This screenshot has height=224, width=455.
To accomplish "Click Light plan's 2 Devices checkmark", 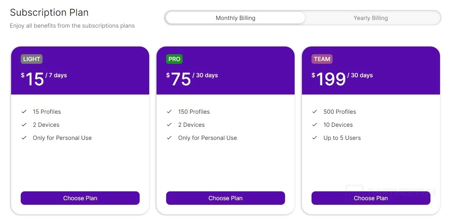I will tap(24, 125).
